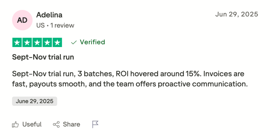Select the third star in the rating
This screenshot has height=139, width=270.
[37, 43]
